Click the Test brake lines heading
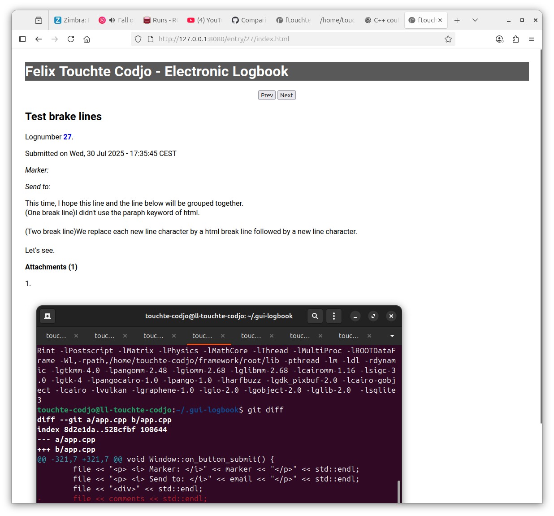 (x=63, y=117)
